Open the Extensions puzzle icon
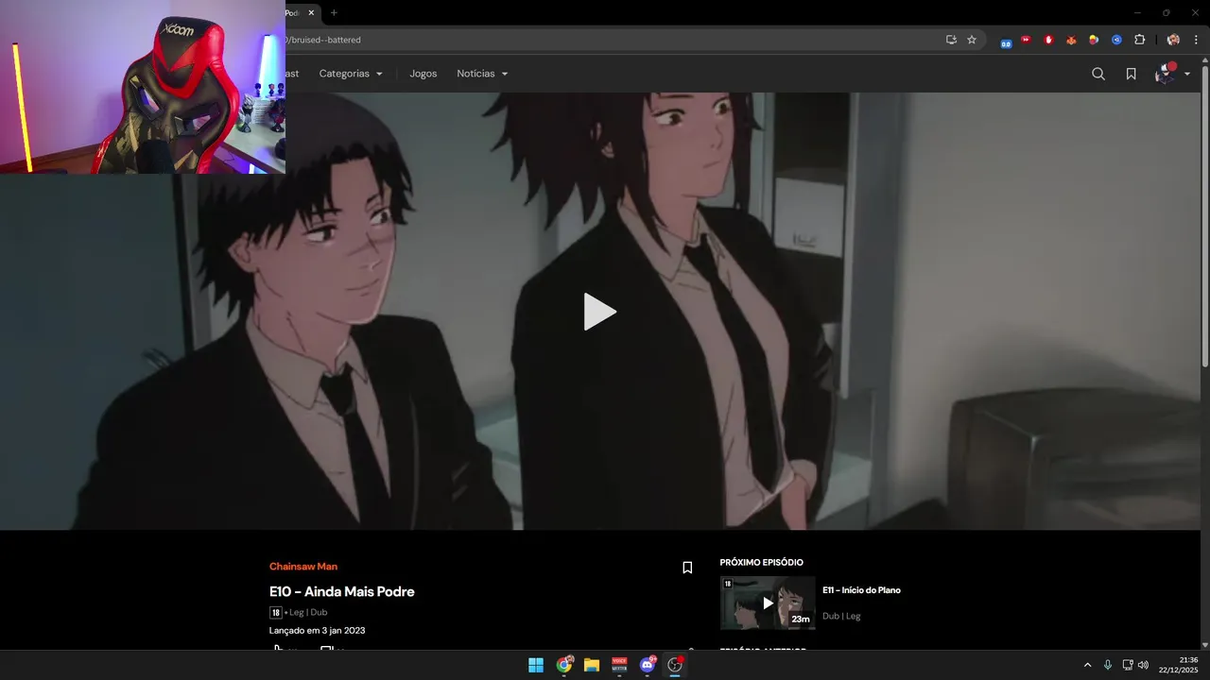The height and width of the screenshot is (680, 1210). tap(1139, 40)
